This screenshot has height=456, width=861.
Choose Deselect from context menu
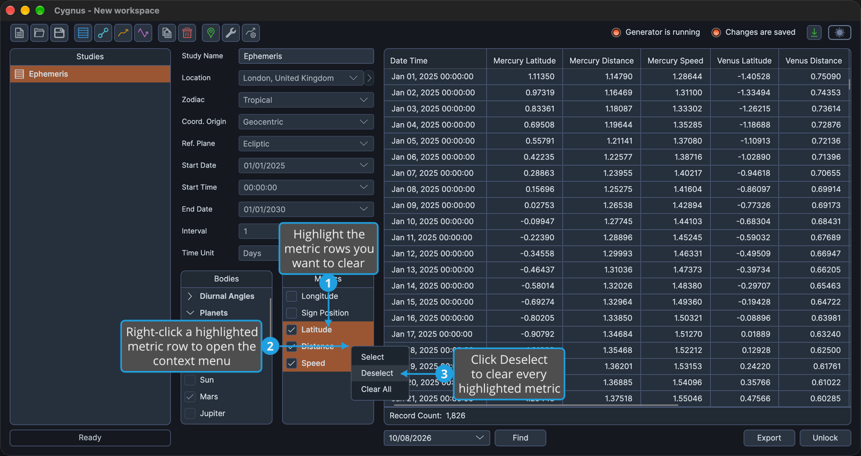pyautogui.click(x=380, y=373)
